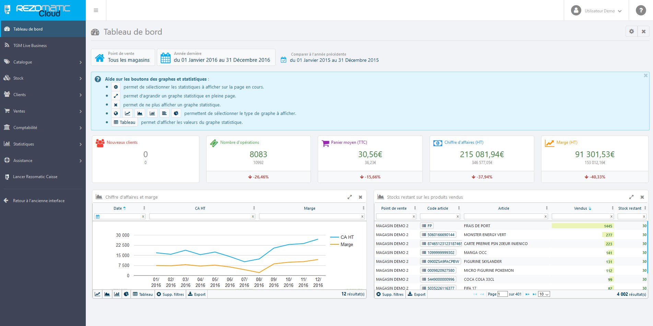
Task: Expand the Catalogue menu
Action: (43, 62)
